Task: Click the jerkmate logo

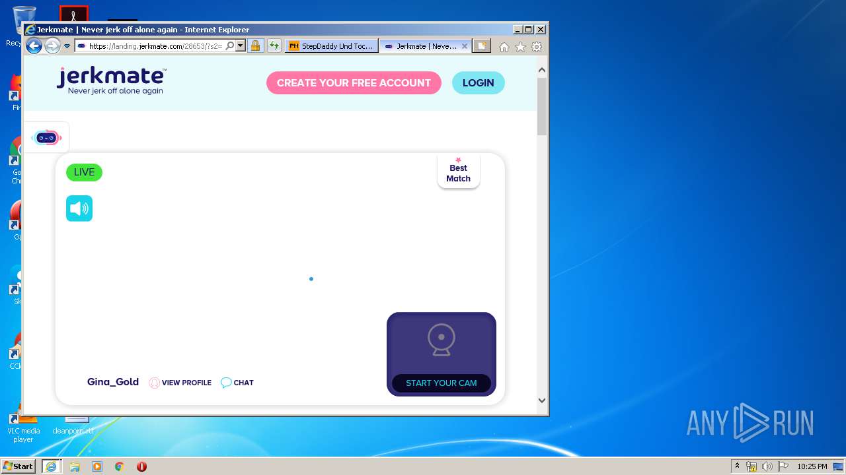Action: pos(111,81)
